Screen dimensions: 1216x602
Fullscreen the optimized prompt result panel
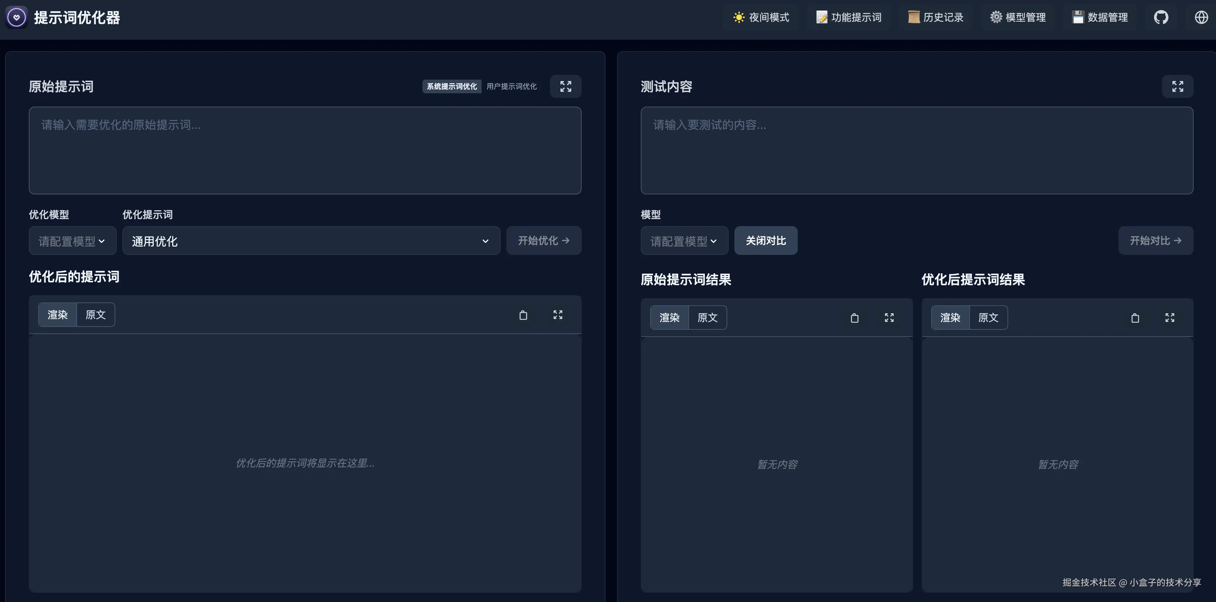pos(1169,318)
